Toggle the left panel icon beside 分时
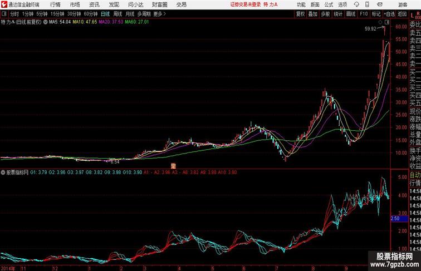This screenshot has height=271, width=421. coord(4,14)
